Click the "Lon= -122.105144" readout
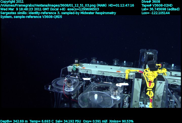 click(x=155, y=13)
